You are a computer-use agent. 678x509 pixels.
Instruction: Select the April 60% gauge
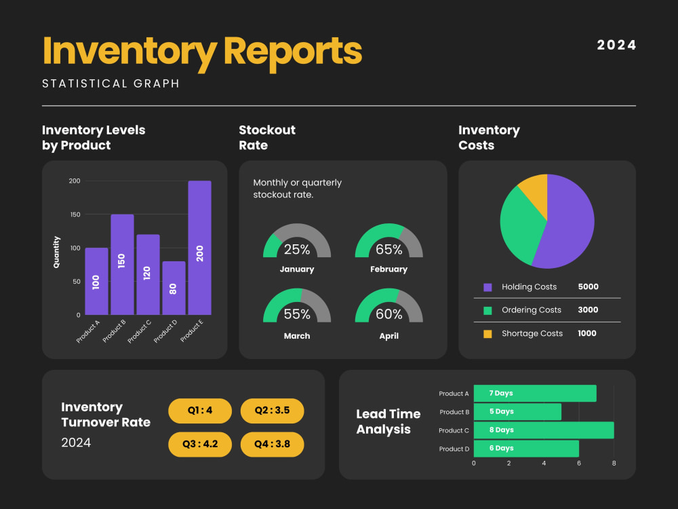388,305
